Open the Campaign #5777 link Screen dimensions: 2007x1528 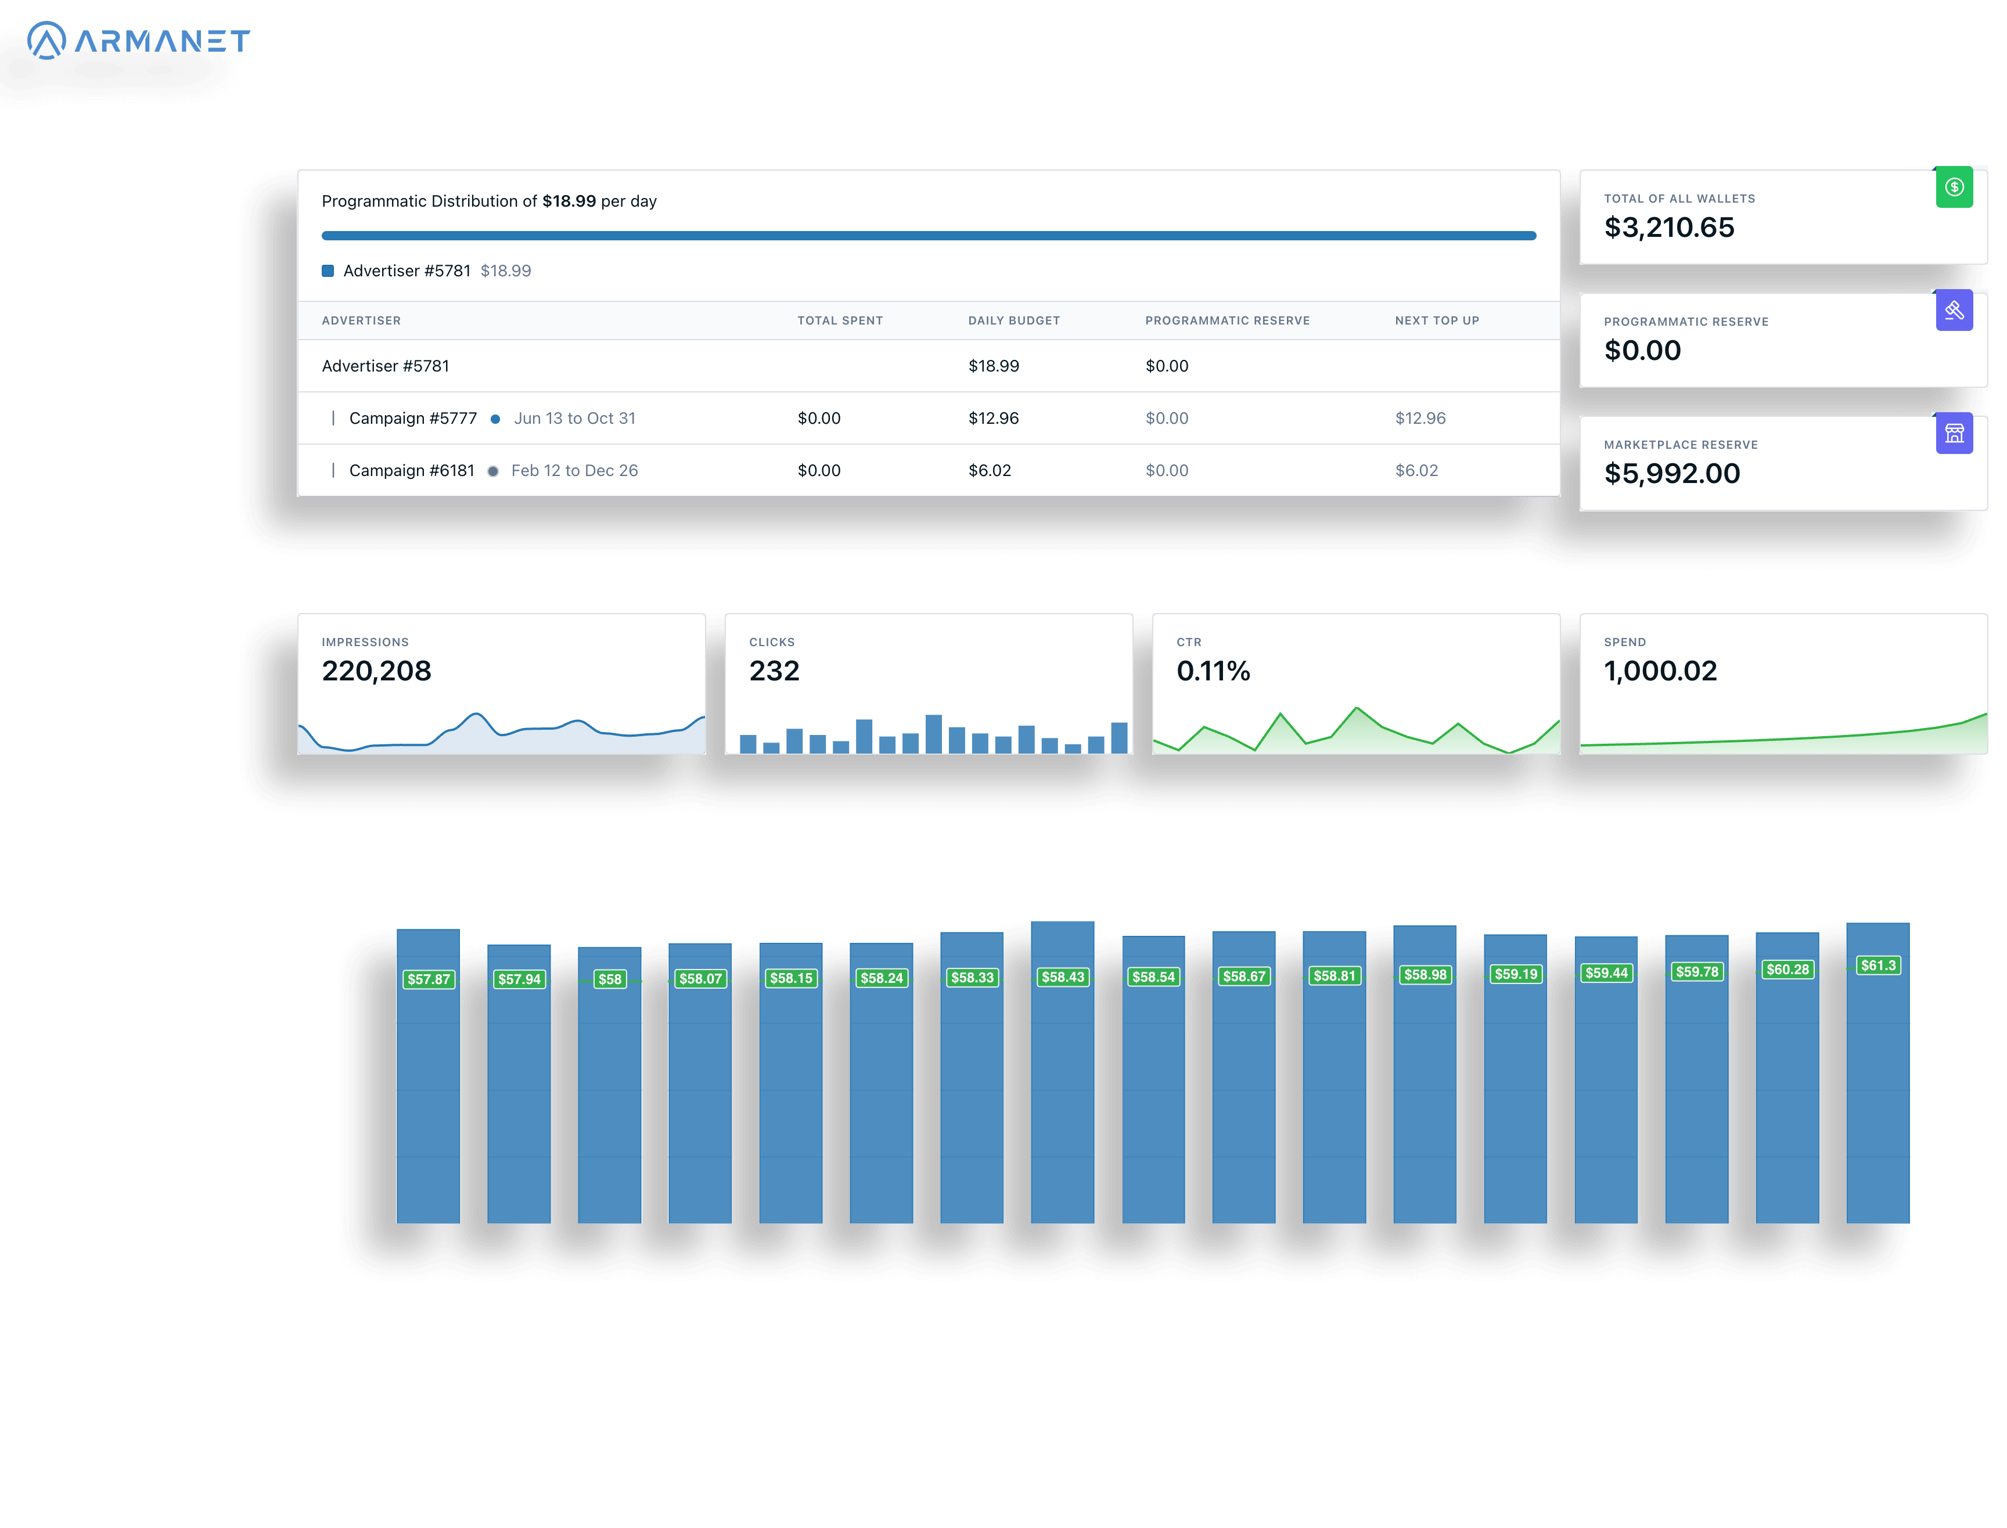click(414, 419)
